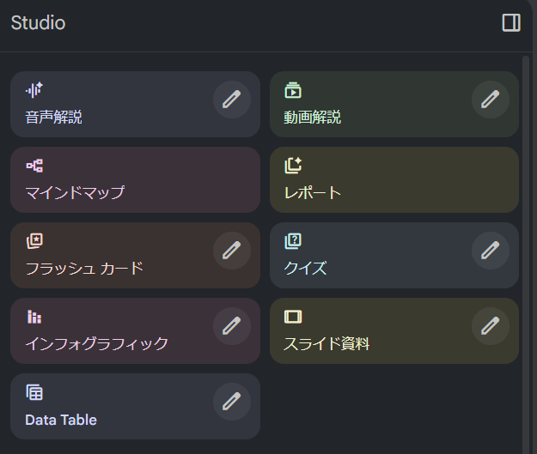Open スライド資料 pencil edit button
Image resolution: width=537 pixels, height=454 pixels.
491,326
